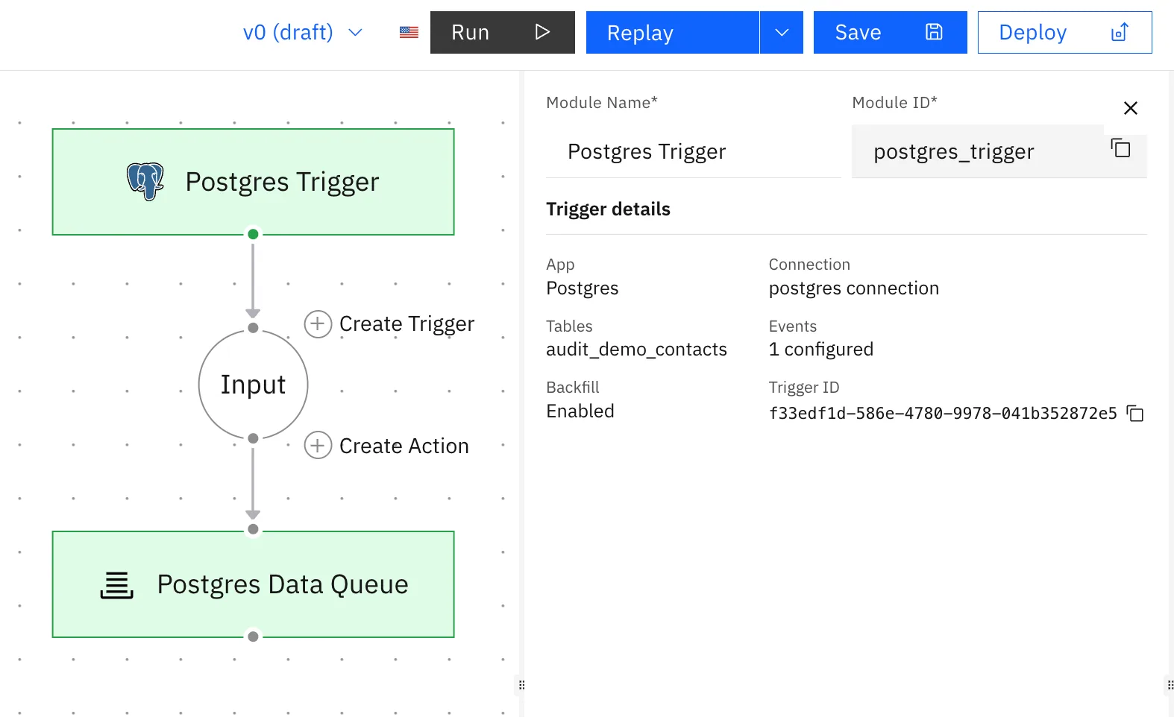
Task: Click the Backfill Enabled value
Action: (x=580, y=411)
